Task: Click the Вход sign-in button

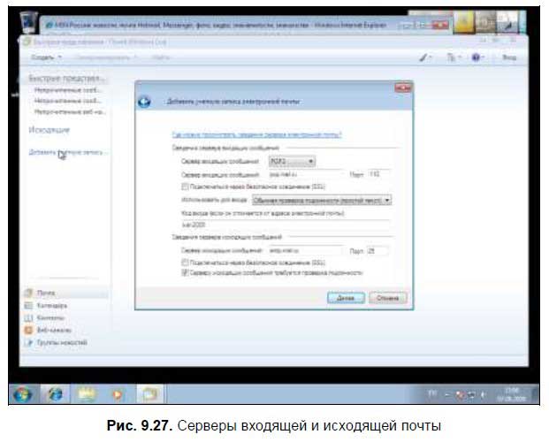Action: 509,57
